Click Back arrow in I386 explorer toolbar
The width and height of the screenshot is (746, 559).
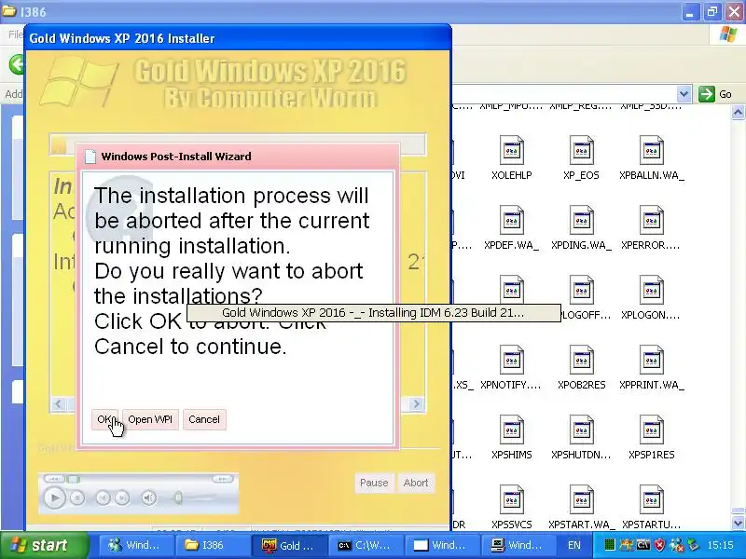[x=17, y=64]
